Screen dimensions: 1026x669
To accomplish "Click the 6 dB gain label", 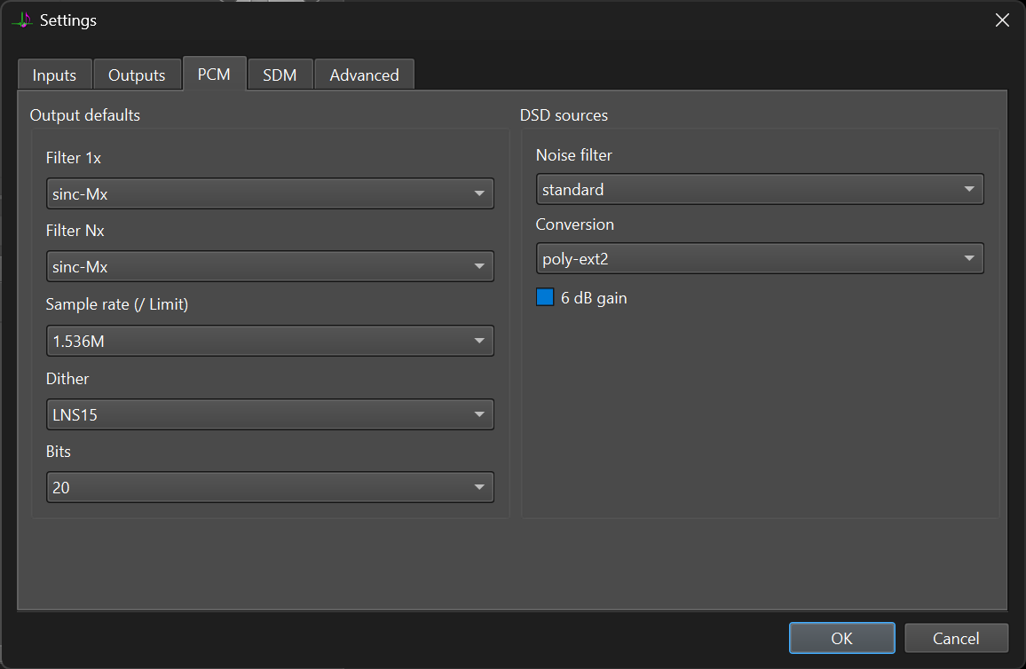I will [x=594, y=298].
